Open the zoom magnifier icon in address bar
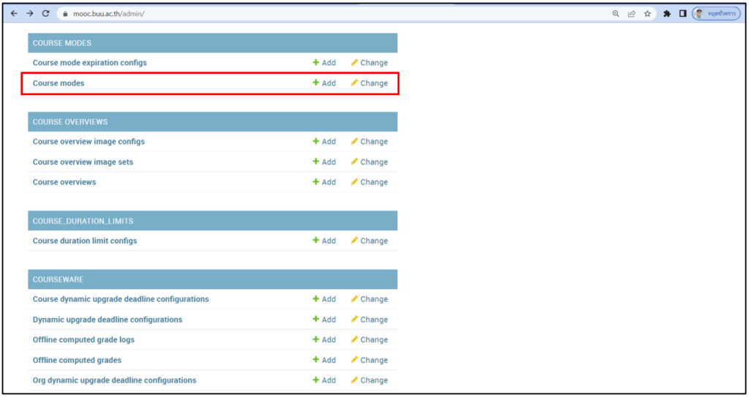Screen dimensions: 749x397 [616, 13]
